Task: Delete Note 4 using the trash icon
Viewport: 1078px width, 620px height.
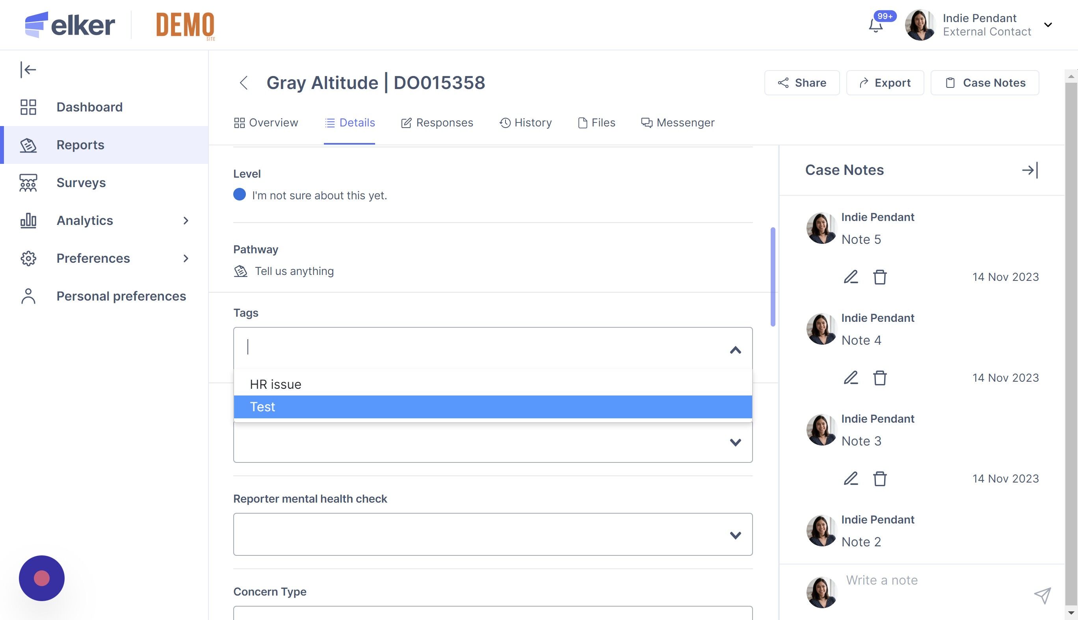Action: tap(879, 378)
